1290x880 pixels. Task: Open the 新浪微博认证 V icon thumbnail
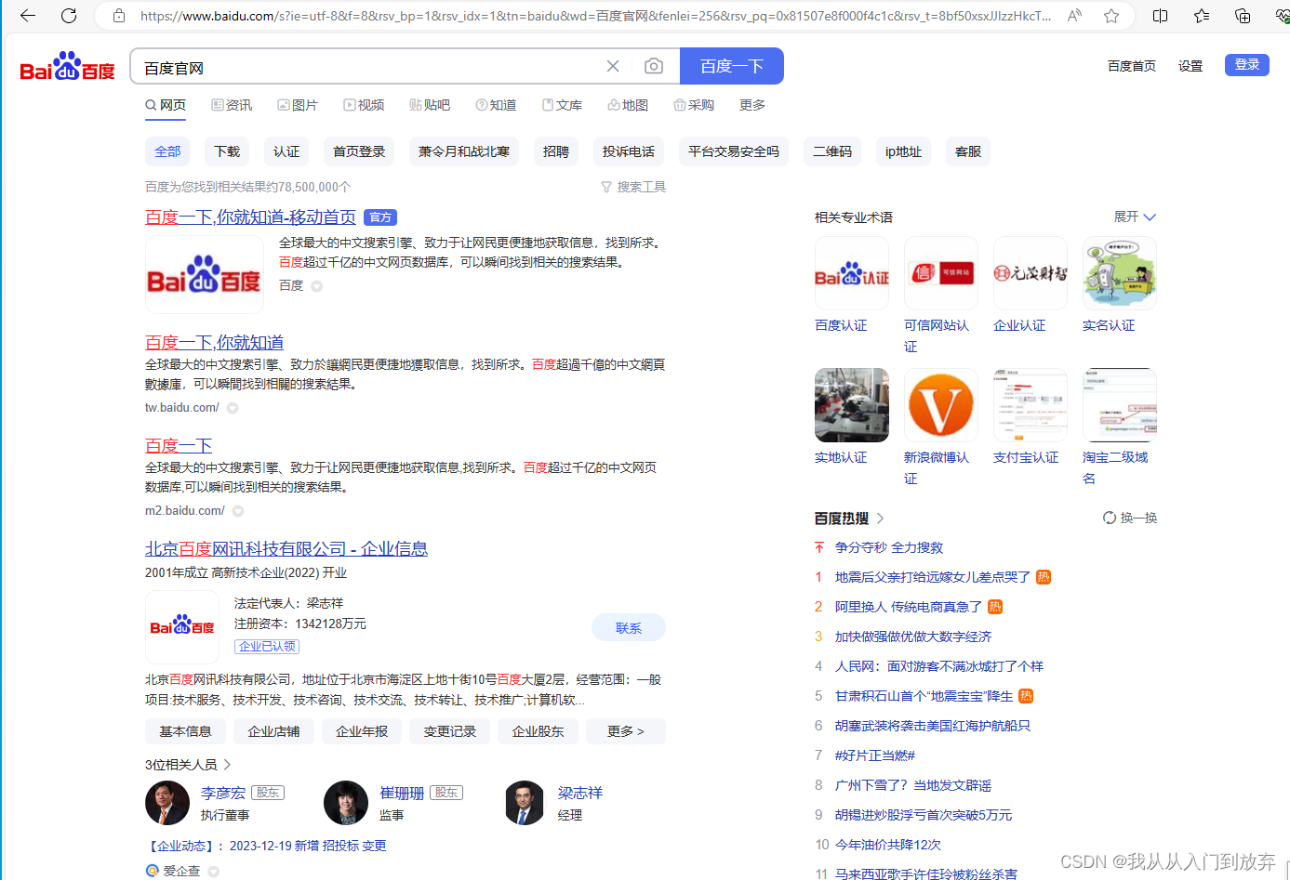(941, 405)
